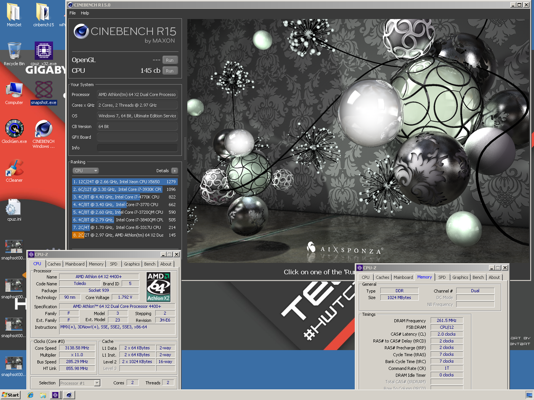
Task: Click the Windows Explorer taskbar icon
Action: tap(43, 395)
